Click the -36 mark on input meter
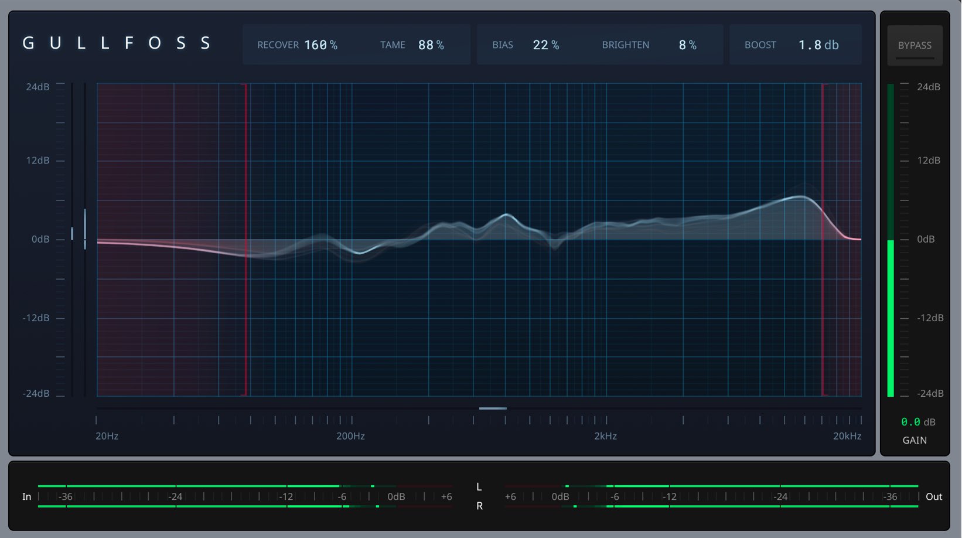The height and width of the screenshot is (538, 962). tap(65, 496)
